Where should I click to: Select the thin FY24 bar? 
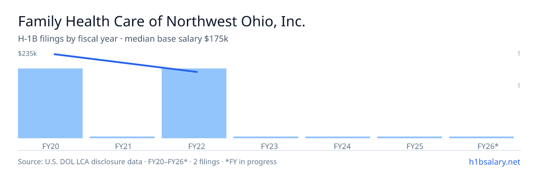tap(338, 137)
